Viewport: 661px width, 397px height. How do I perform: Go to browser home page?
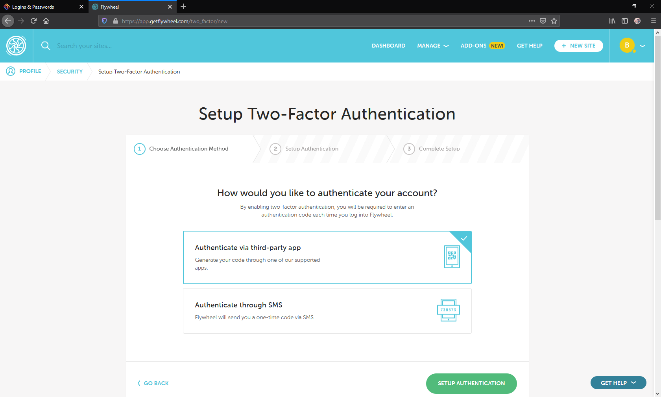click(x=46, y=21)
